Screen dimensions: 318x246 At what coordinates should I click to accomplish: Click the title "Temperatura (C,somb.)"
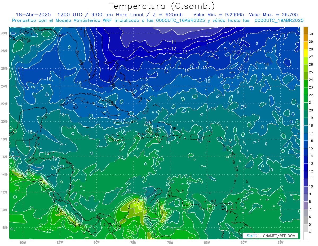(x=162, y=6)
